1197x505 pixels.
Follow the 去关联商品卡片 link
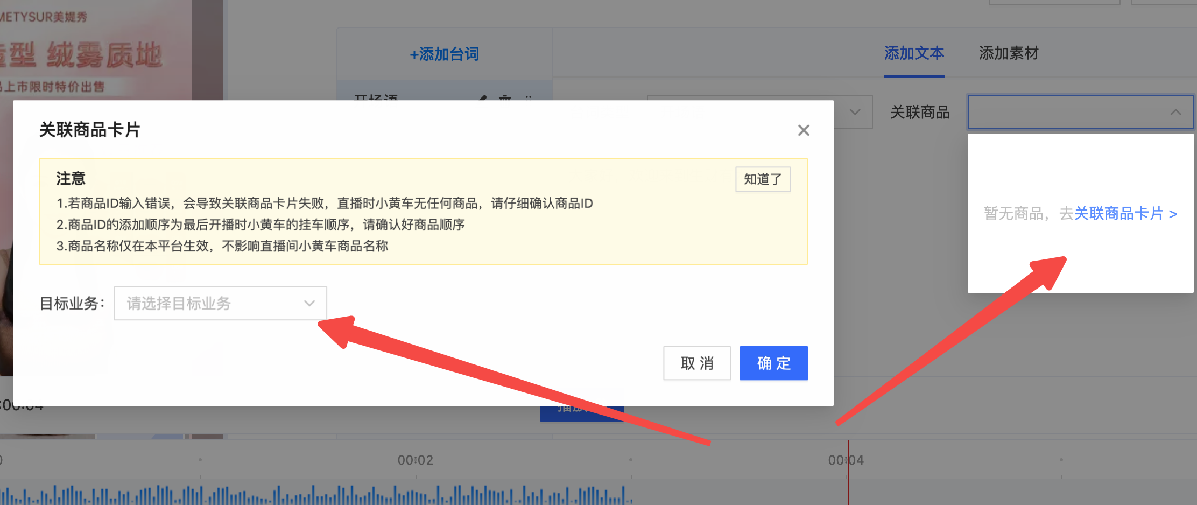pyautogui.click(x=1117, y=214)
